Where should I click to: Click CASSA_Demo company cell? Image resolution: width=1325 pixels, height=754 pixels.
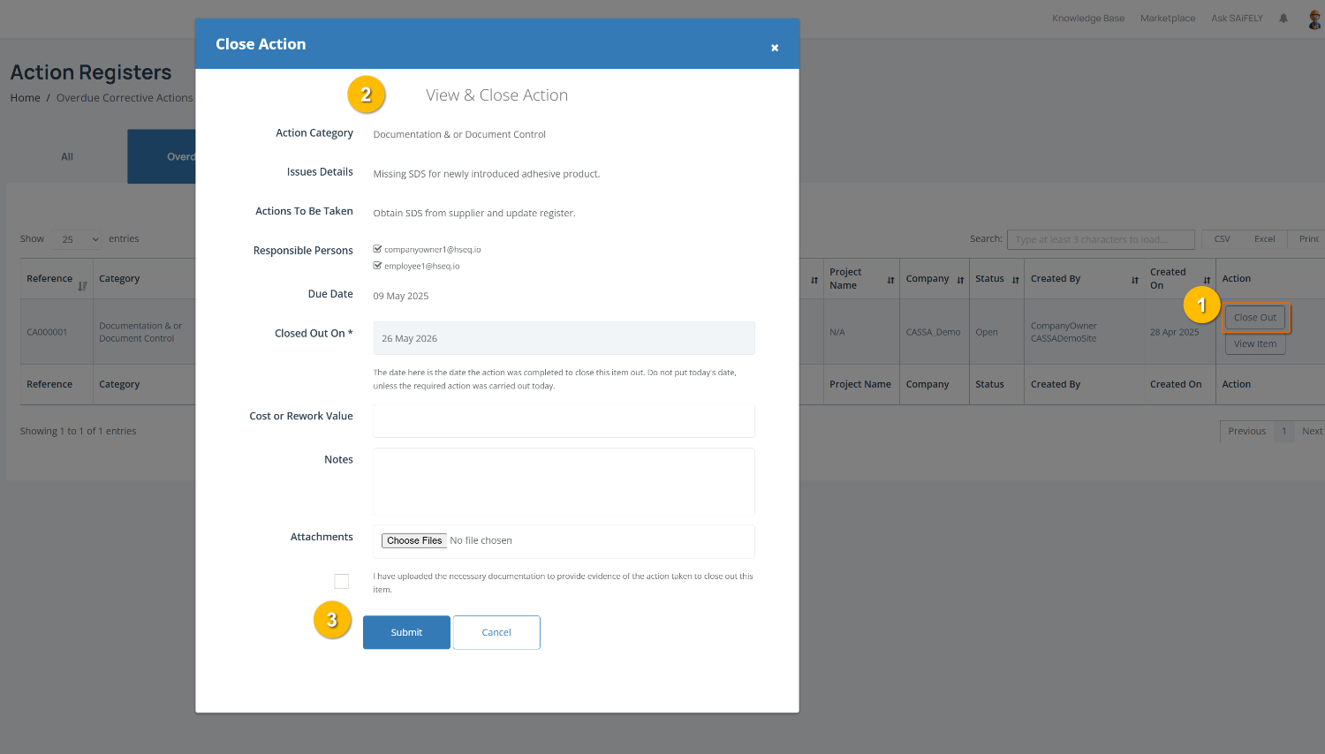[933, 333]
